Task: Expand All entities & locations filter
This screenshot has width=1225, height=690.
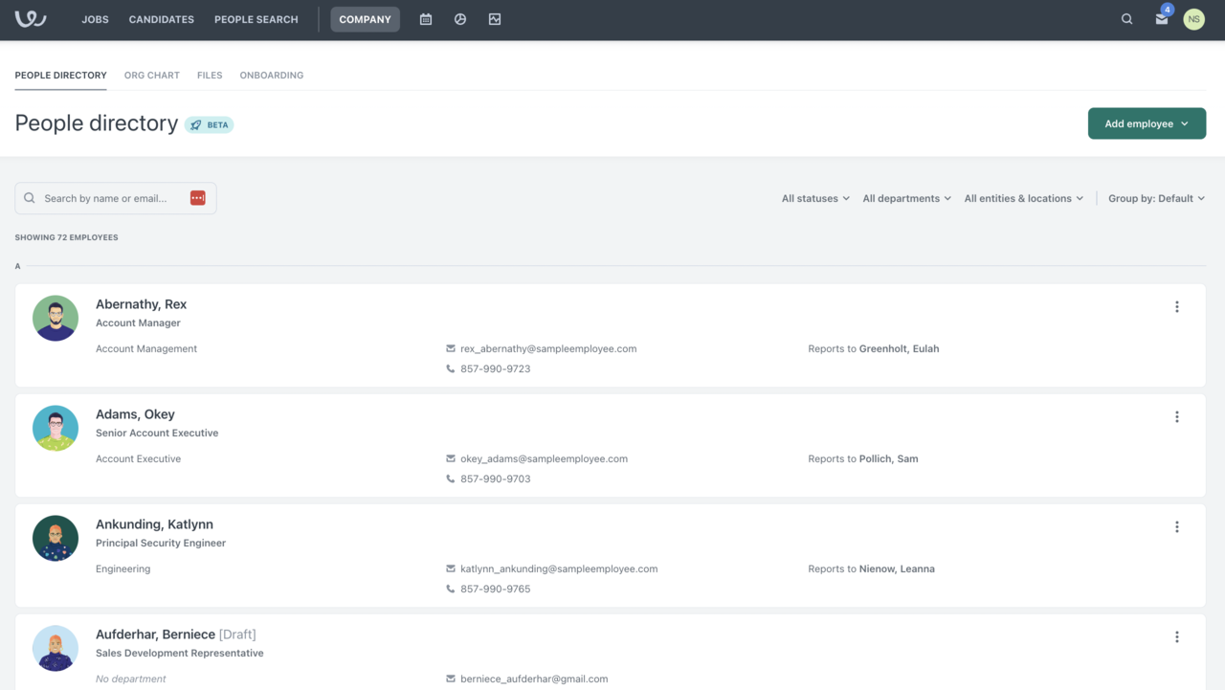Action: point(1024,198)
